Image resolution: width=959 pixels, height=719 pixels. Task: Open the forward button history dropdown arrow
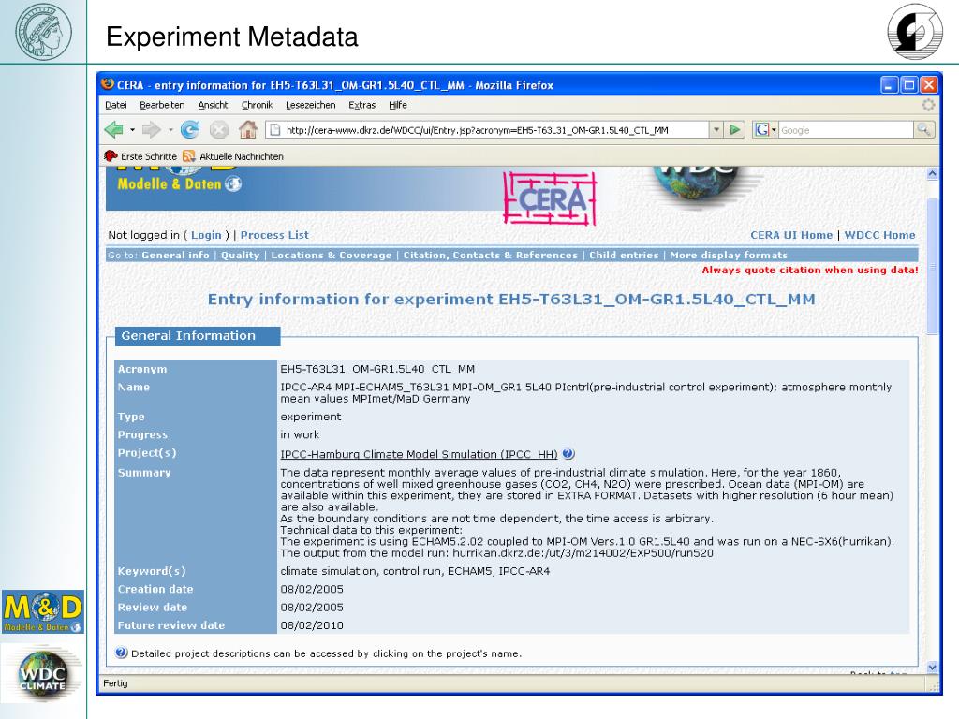pos(170,129)
